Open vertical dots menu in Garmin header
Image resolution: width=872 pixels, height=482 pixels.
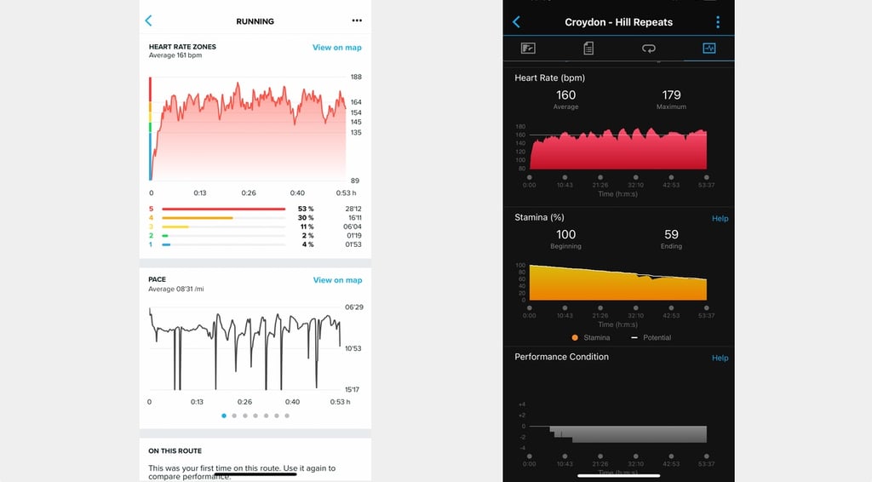tap(718, 21)
